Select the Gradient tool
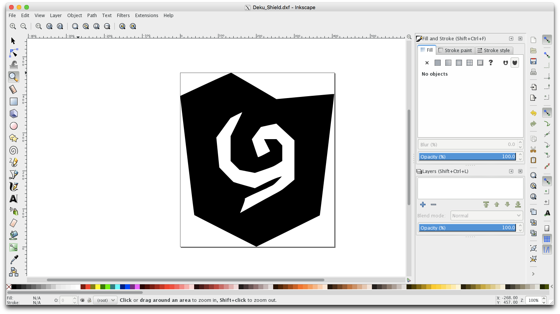Image resolution: width=560 pixels, height=314 pixels. (x=13, y=247)
